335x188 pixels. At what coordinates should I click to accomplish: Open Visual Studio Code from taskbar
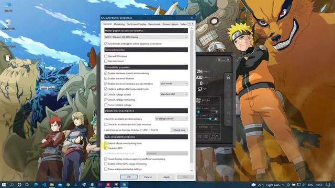pyautogui.click(x=44, y=184)
